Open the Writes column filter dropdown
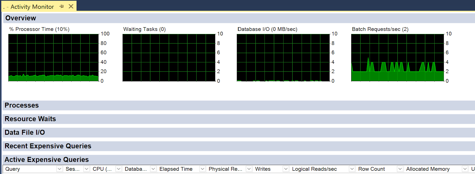Viewport: 475px width, 174px height. [286, 169]
